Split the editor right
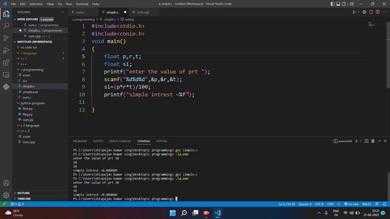This screenshot has height=219, width=390. tap(378, 12)
